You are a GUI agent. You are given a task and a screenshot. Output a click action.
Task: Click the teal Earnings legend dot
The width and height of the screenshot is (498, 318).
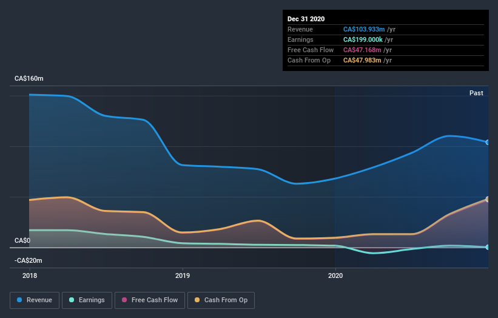[72, 300]
